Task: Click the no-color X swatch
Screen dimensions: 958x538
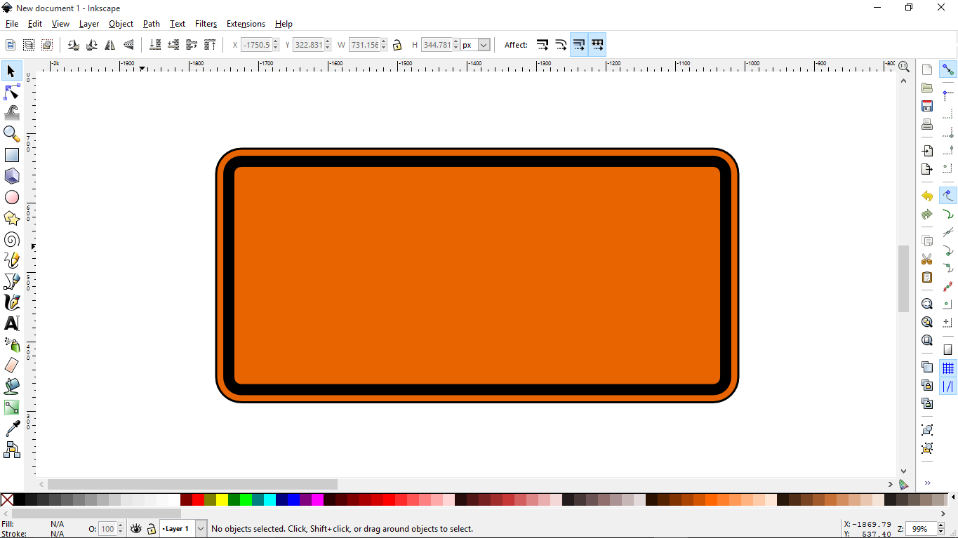Action: click(x=7, y=500)
